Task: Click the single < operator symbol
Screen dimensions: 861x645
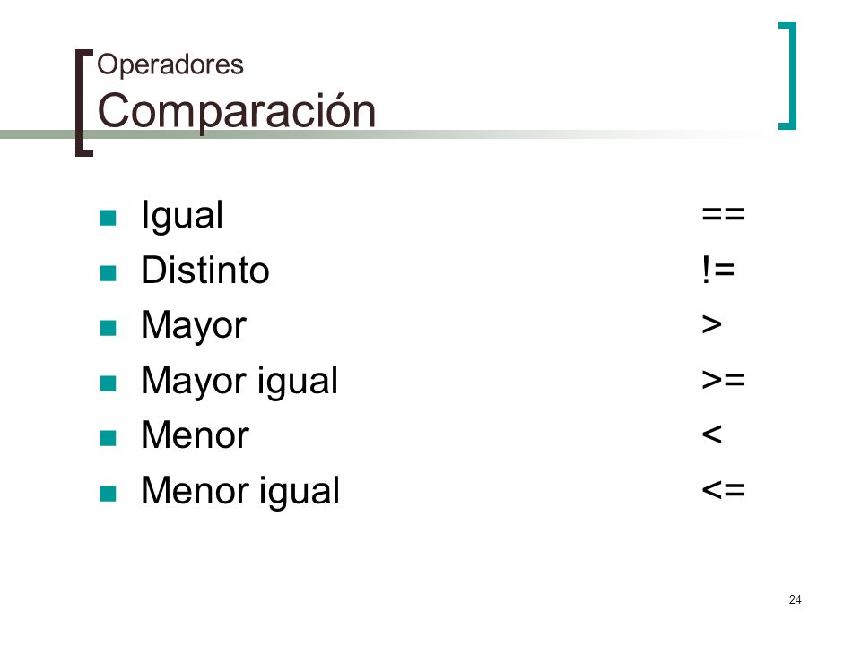Action: pos(711,434)
